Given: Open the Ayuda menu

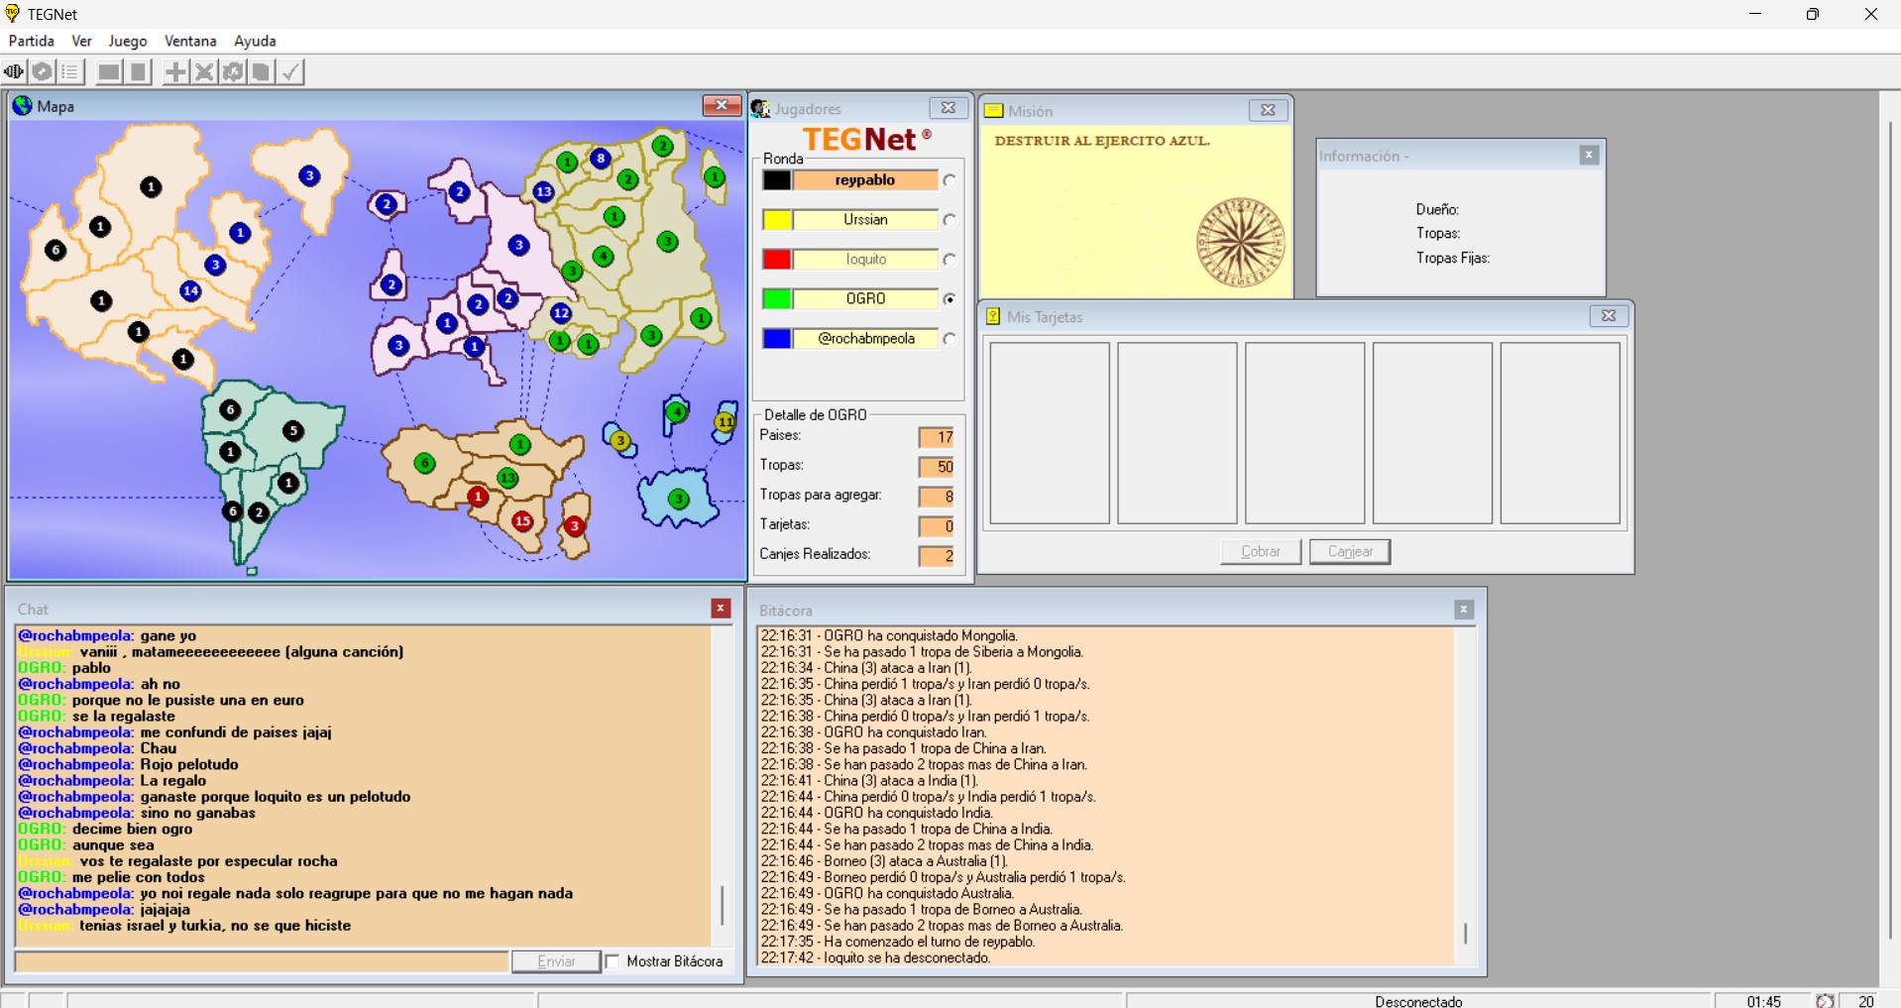Looking at the screenshot, I should [x=255, y=41].
